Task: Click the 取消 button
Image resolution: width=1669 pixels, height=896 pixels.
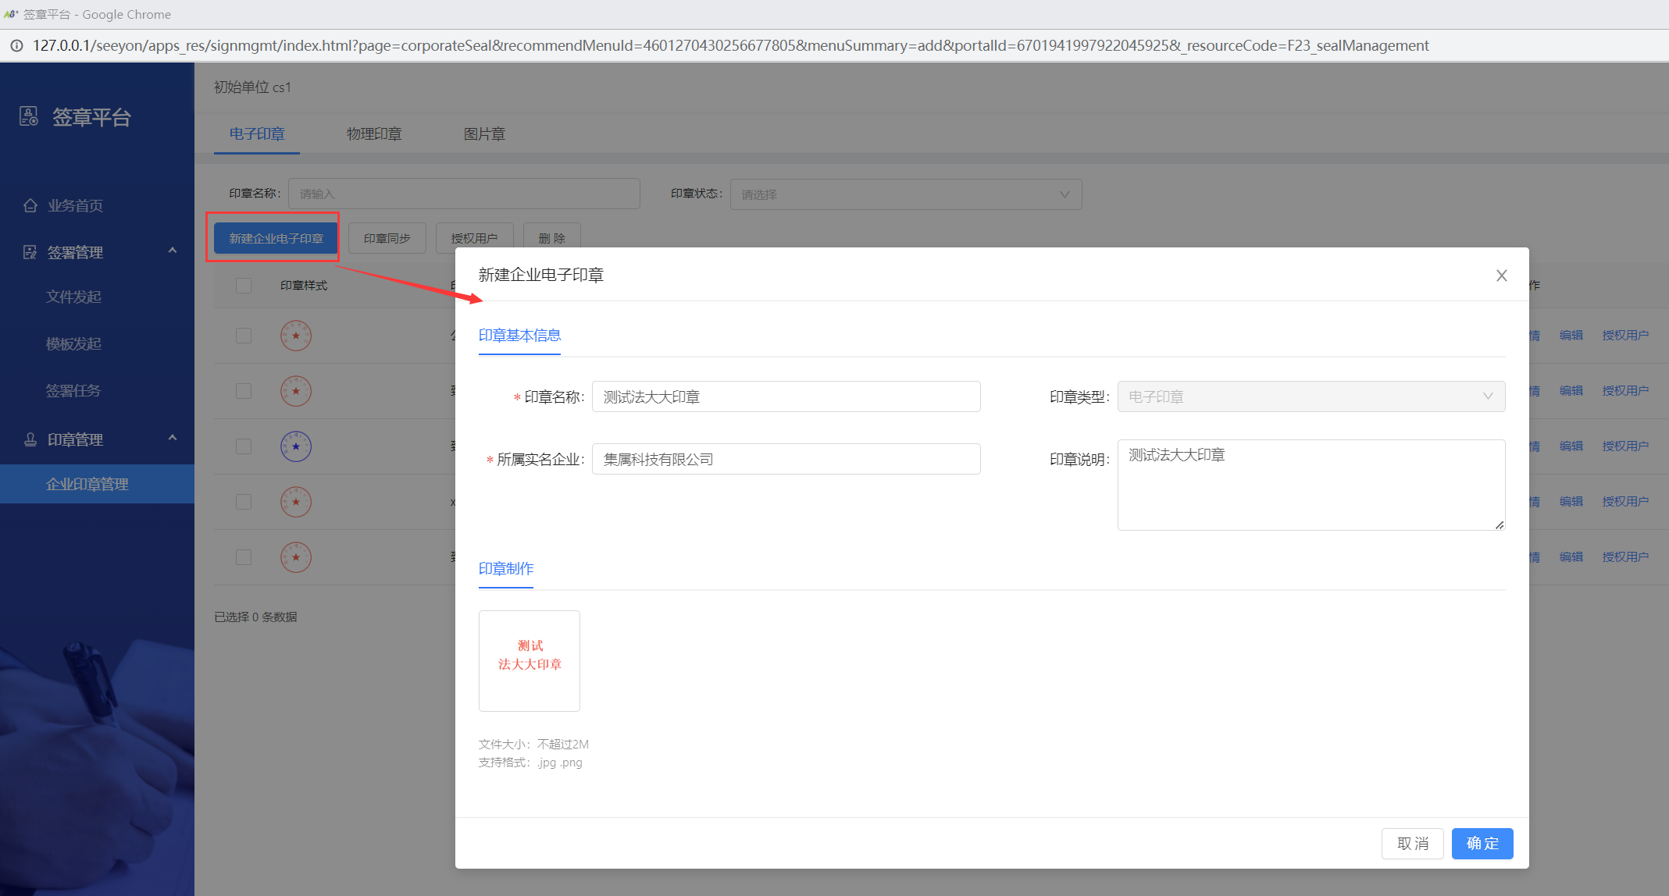Action: click(x=1412, y=844)
